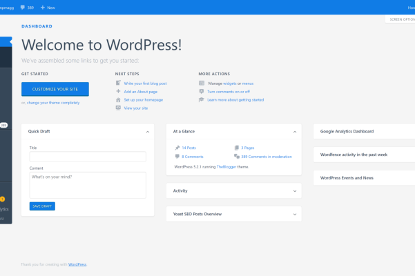The image size is (415, 276).
Task: Click the speech bubble icon beside 8 Comments
Action: [177, 157]
